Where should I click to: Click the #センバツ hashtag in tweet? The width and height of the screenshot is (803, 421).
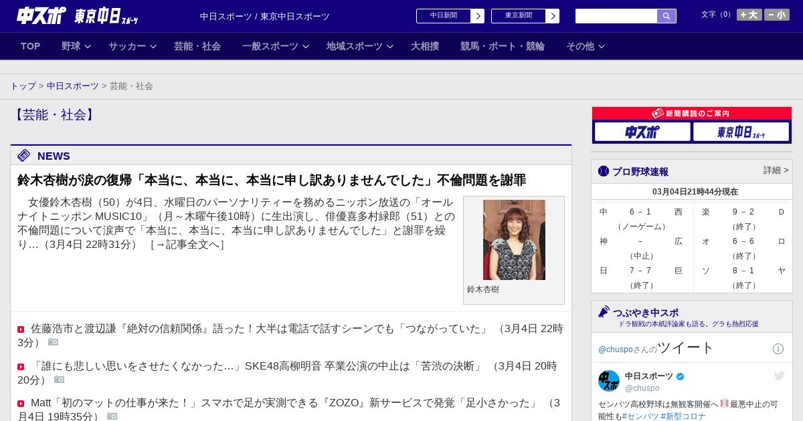tap(641, 416)
